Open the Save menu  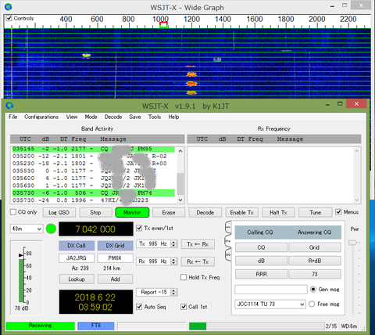pos(135,117)
